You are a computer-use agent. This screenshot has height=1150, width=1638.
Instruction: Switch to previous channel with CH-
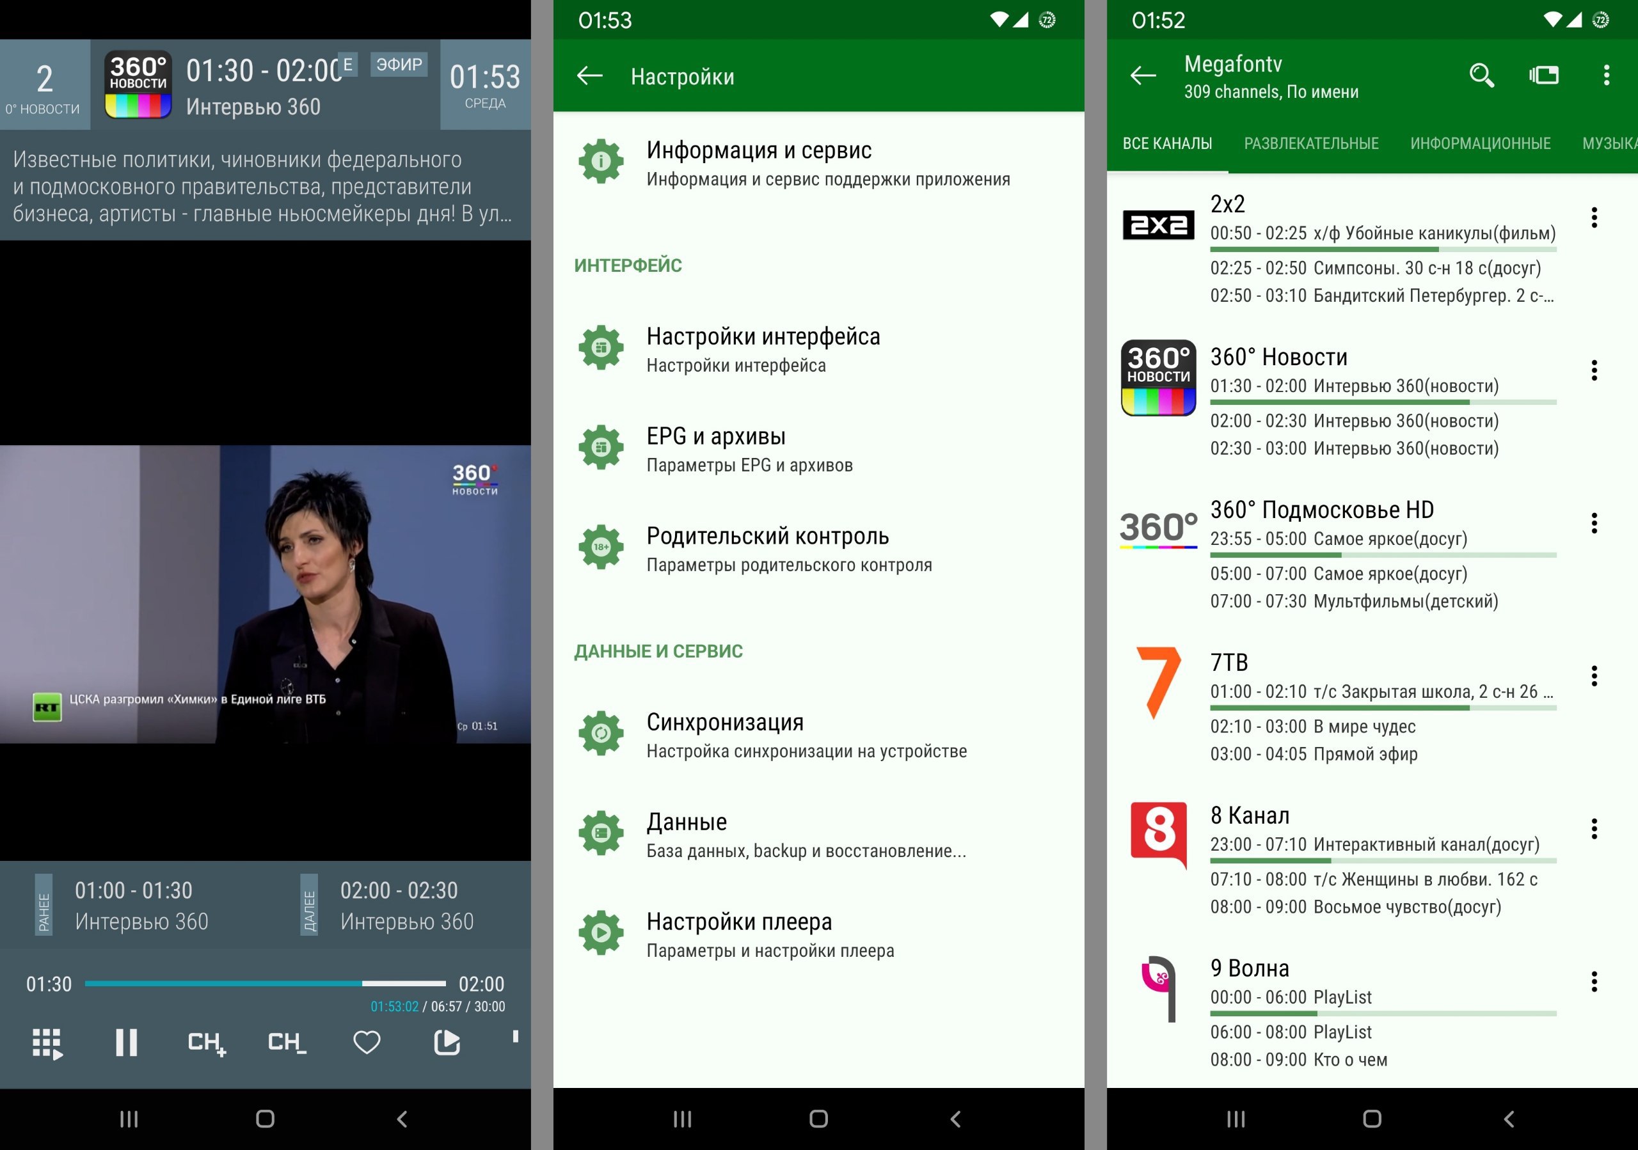pyautogui.click(x=287, y=1043)
